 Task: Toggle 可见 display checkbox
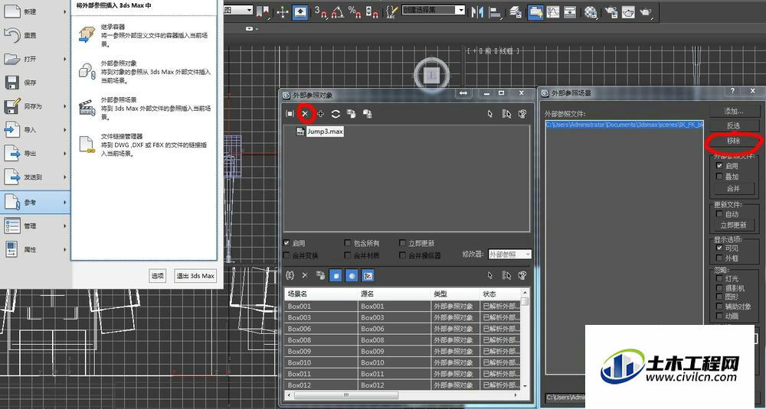[719, 248]
